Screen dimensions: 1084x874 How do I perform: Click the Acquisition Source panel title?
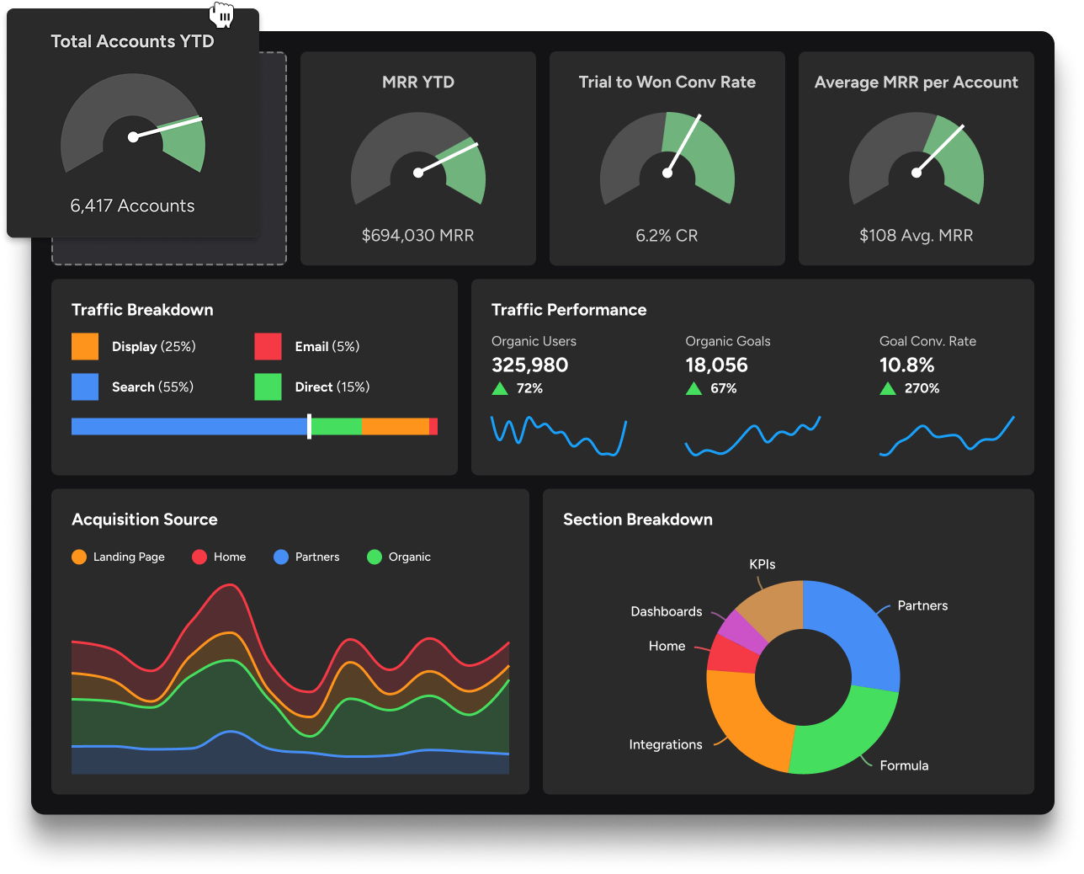point(145,520)
